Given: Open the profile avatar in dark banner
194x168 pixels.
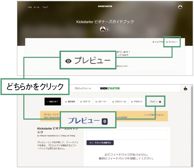Looking at the screenshot, I should tap(180, 7).
